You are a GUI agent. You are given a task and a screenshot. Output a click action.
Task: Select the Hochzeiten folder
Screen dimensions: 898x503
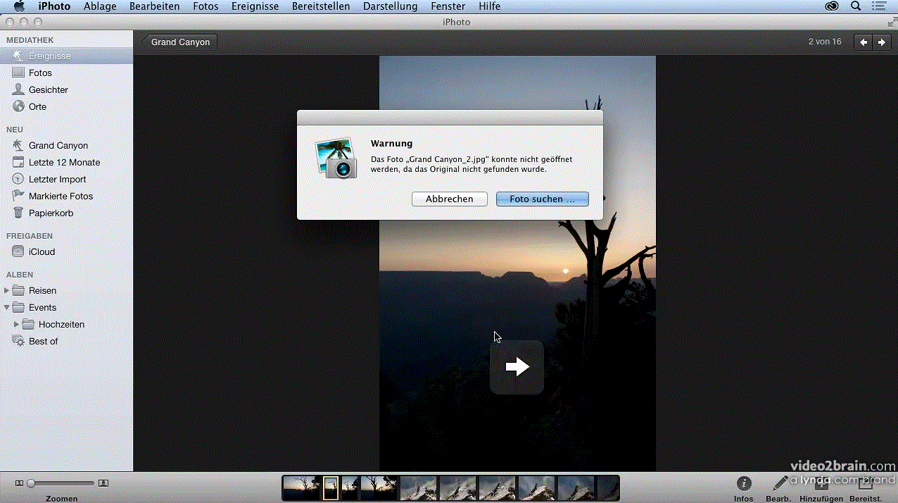tap(66, 324)
